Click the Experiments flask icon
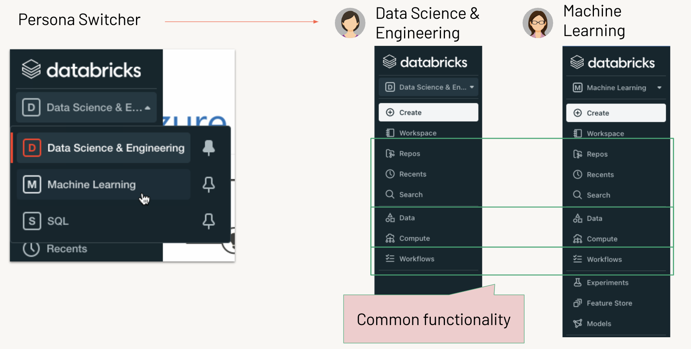This screenshot has height=349, width=691. tap(577, 282)
